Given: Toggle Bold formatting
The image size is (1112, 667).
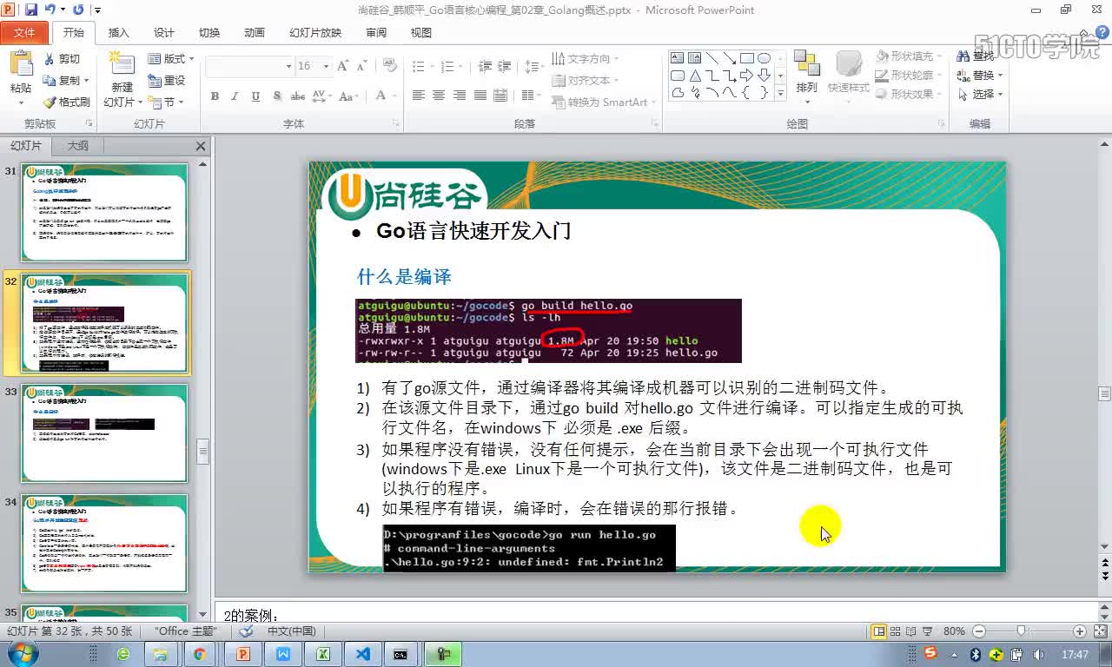Looking at the screenshot, I should pyautogui.click(x=215, y=96).
